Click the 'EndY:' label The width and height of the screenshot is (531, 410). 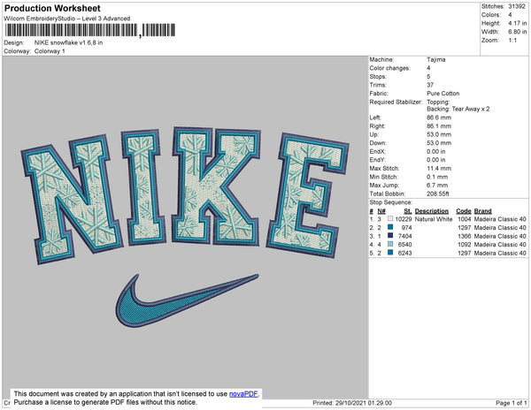pos(378,160)
